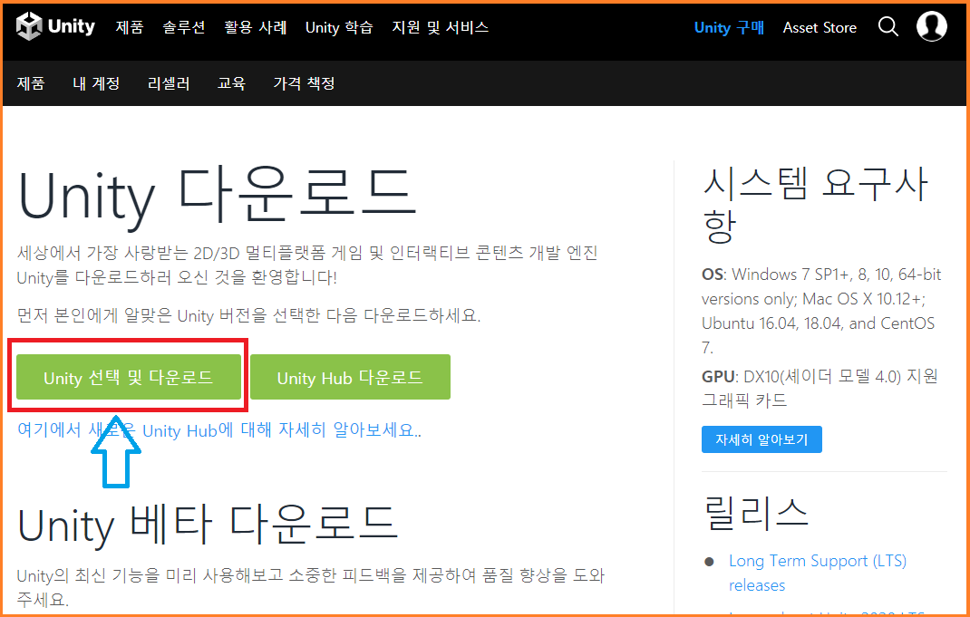Select the 가격 책정 sub-navigation tab
Image resolution: width=970 pixels, height=617 pixels.
(304, 82)
